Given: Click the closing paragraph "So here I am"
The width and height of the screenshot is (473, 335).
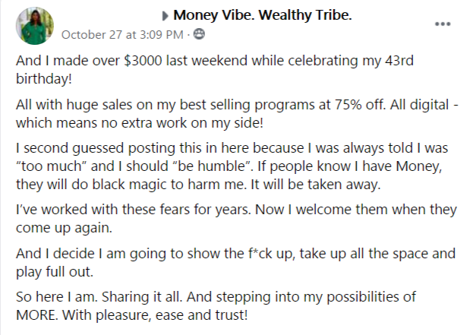Looking at the screenshot, I should pyautogui.click(x=216, y=305).
